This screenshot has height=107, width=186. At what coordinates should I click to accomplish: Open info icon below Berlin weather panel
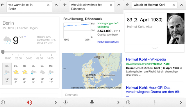click(x=3, y=102)
